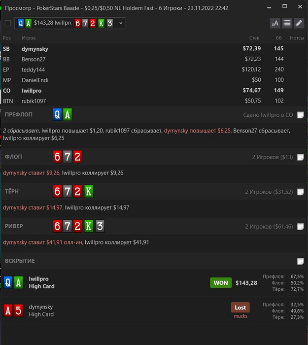Click Iwillpro's name in the showdown section
The width and height of the screenshot is (308, 345).
38,279
